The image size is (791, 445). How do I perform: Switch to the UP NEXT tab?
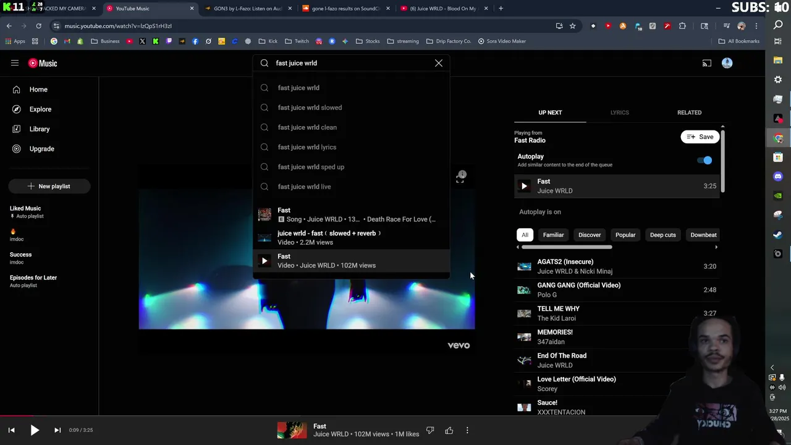click(x=550, y=112)
